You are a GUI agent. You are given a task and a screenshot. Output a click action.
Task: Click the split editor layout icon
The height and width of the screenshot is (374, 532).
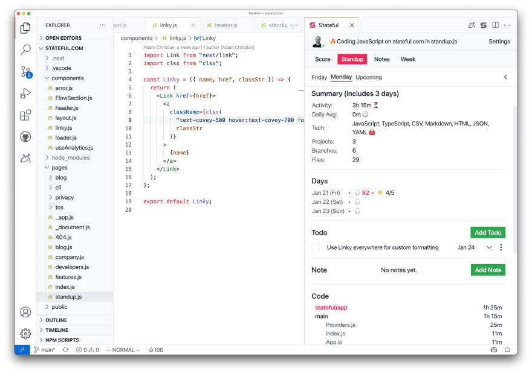coord(495,25)
